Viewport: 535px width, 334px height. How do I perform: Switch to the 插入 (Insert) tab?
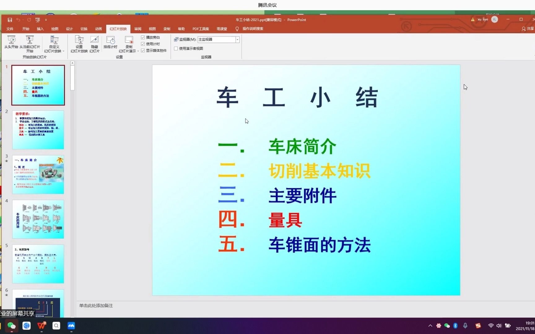click(x=40, y=29)
